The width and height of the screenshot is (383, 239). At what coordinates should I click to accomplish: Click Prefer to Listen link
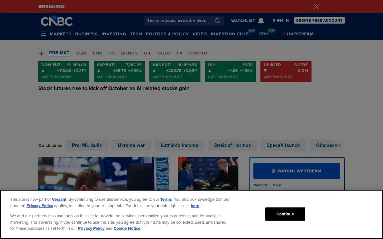tap(267, 185)
